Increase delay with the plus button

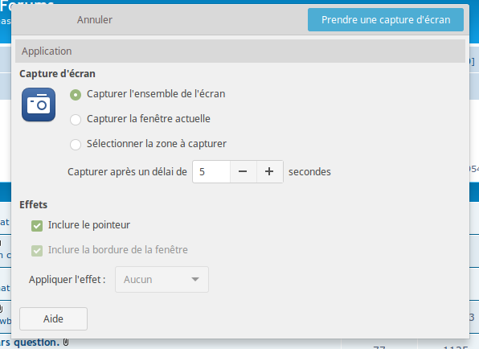[x=269, y=172]
